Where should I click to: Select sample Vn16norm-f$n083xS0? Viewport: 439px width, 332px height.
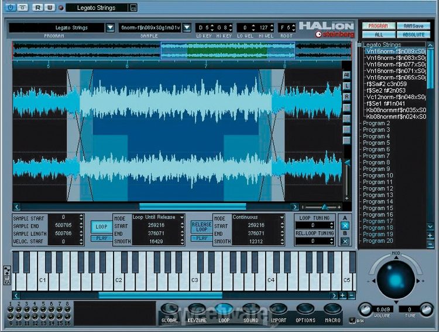click(396, 58)
